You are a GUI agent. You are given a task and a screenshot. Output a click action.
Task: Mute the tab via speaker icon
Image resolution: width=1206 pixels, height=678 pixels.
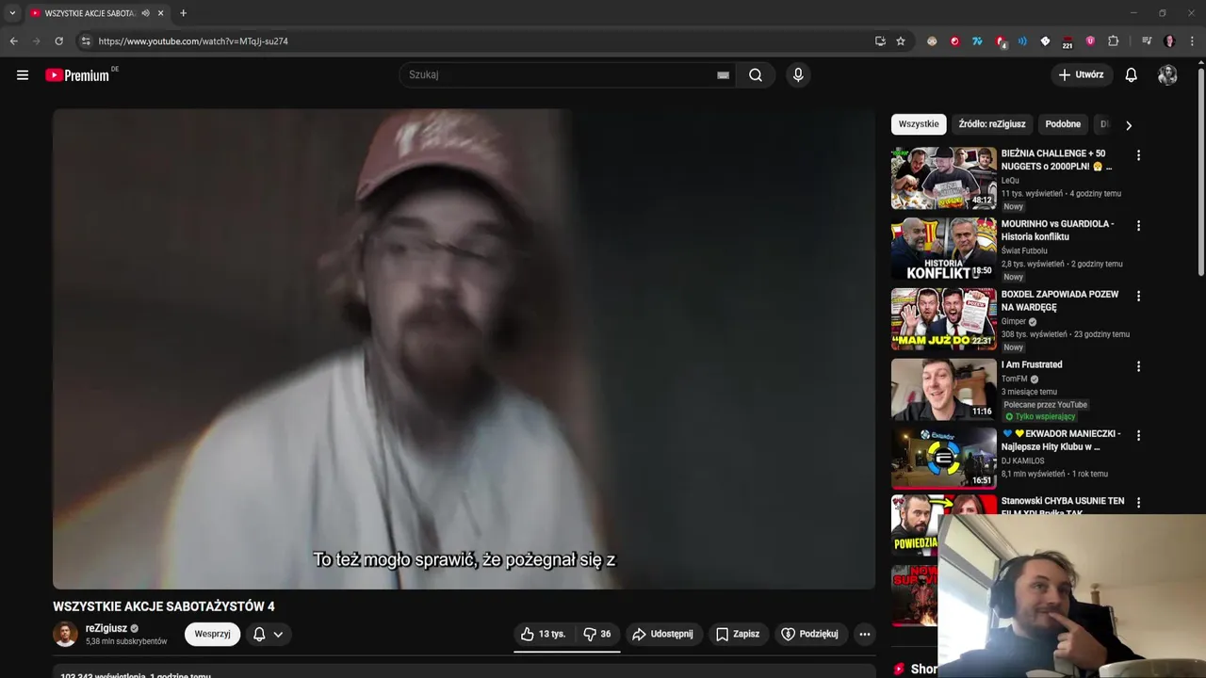click(145, 13)
